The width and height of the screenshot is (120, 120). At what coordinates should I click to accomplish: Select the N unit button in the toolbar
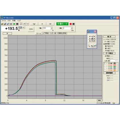pos(42,24)
